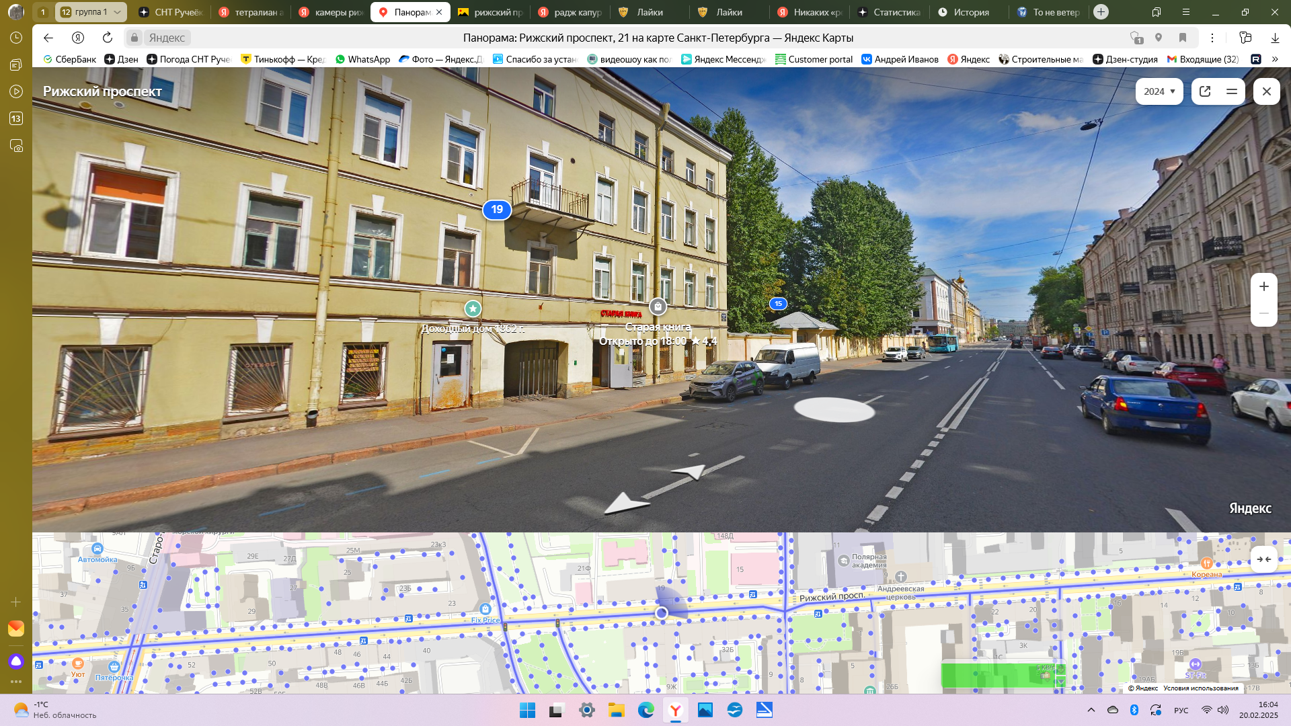Open File Explorer from the taskbar

tap(616, 710)
